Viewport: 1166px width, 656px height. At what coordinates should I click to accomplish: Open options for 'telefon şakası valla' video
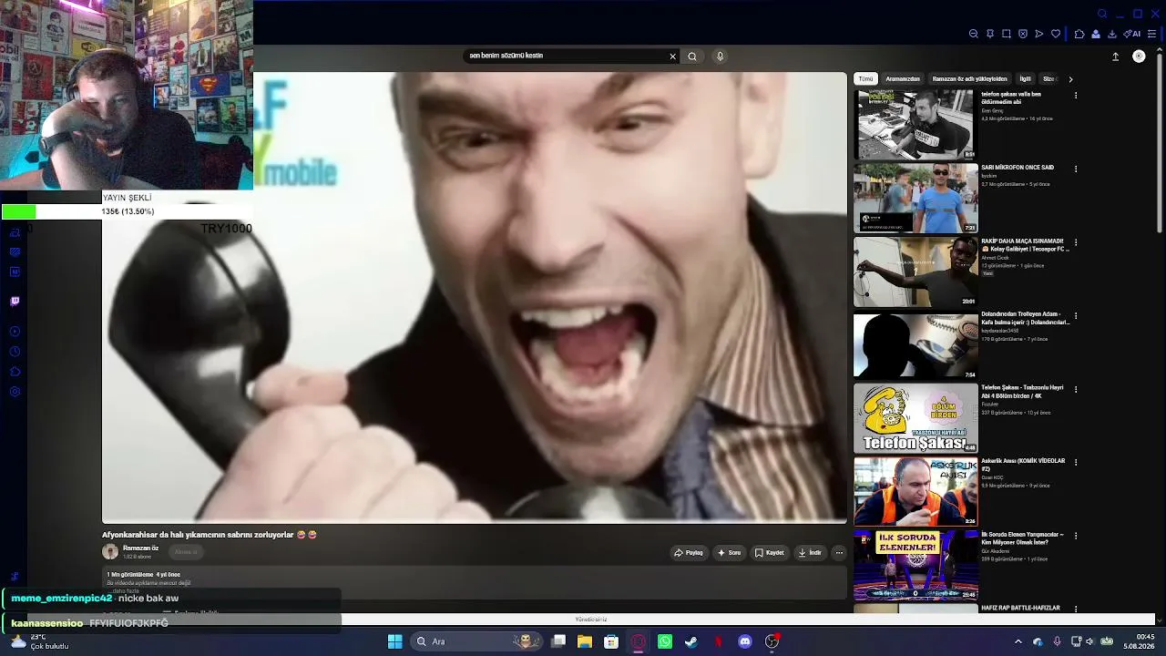(x=1076, y=96)
